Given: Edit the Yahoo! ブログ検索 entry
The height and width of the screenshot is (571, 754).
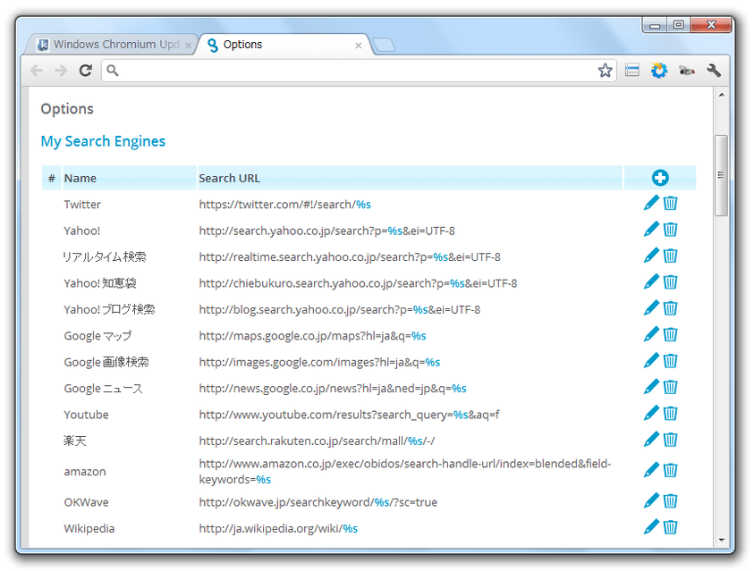Looking at the screenshot, I should (x=651, y=308).
